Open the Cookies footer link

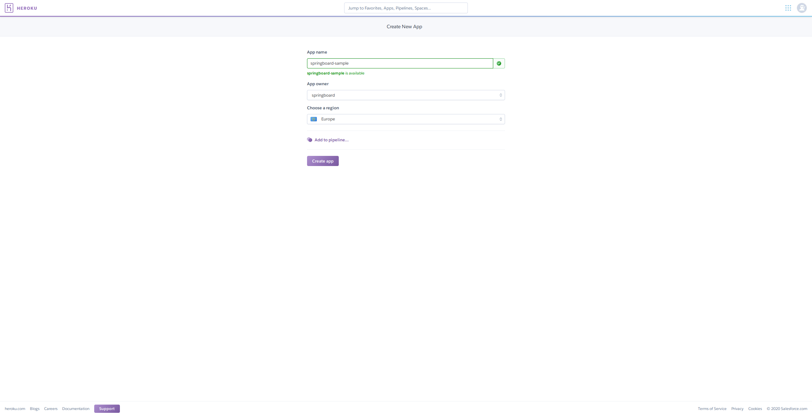coord(755,409)
